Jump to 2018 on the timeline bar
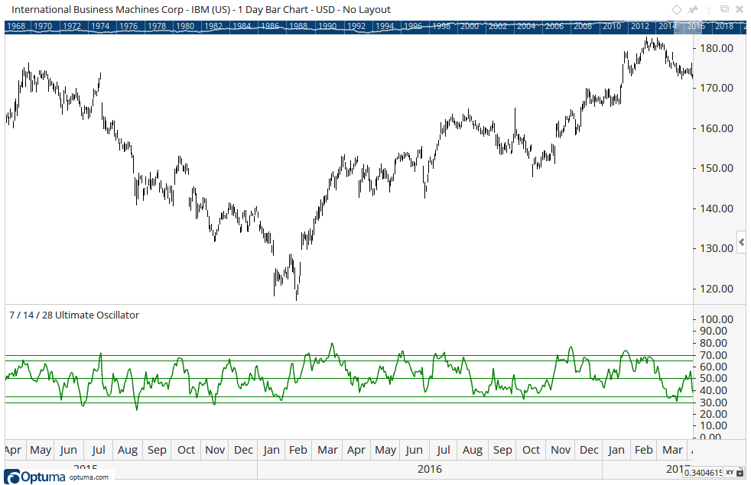Viewport: 751px width, 485px height. tap(724, 26)
